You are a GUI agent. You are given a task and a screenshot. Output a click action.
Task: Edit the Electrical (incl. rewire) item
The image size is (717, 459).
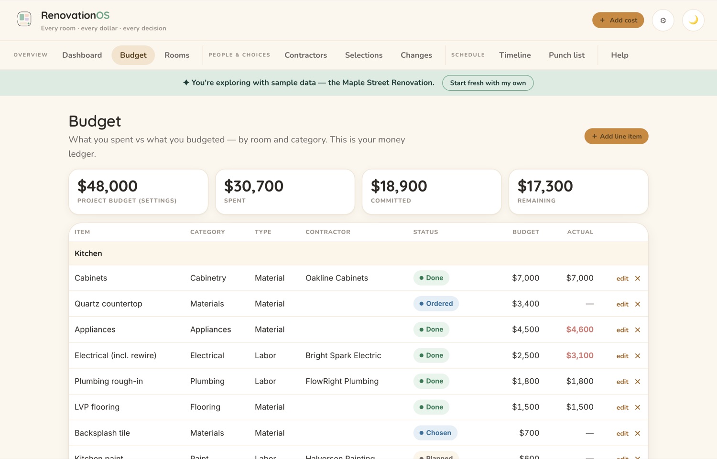tap(622, 356)
